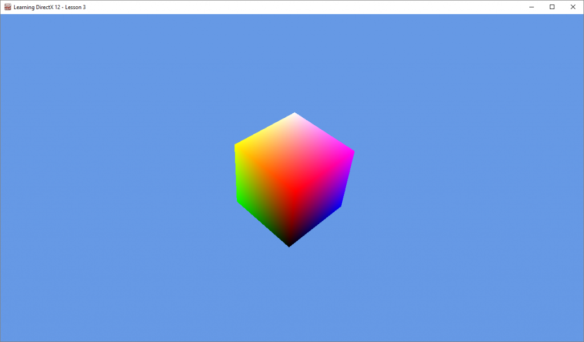Close the Learning DirectX 12 window

(573, 7)
